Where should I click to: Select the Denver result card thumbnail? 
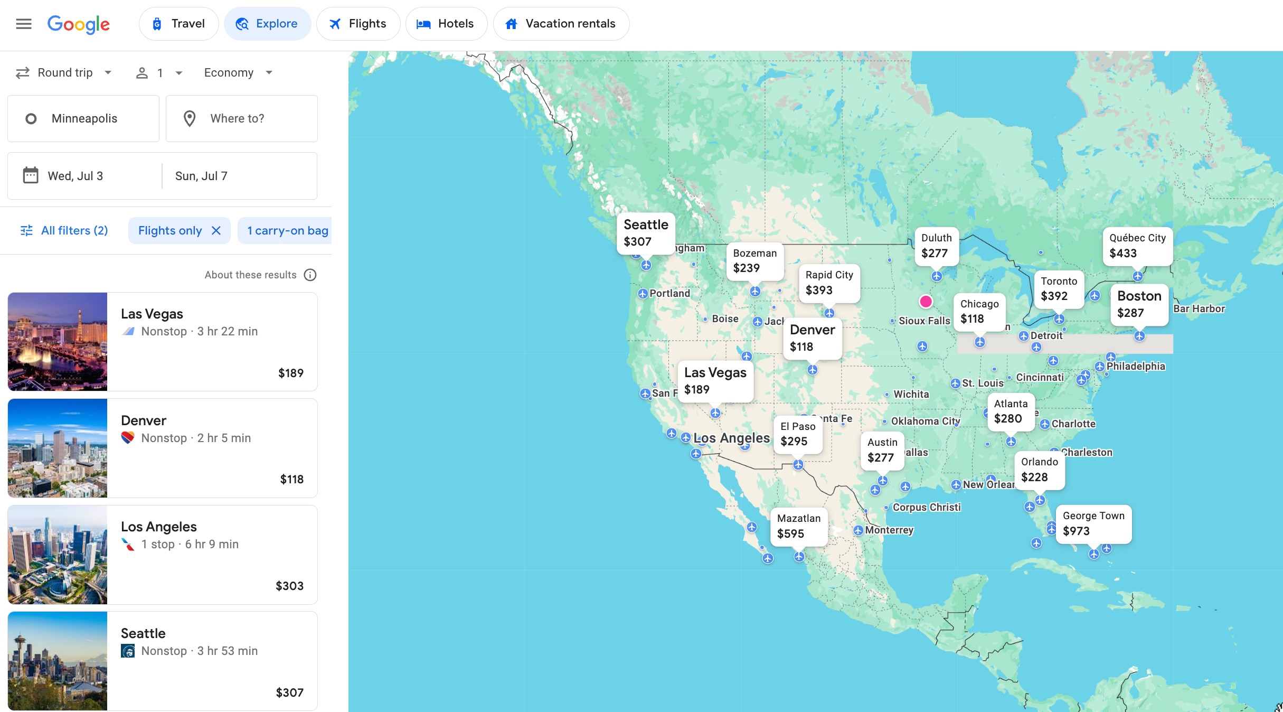tap(58, 448)
